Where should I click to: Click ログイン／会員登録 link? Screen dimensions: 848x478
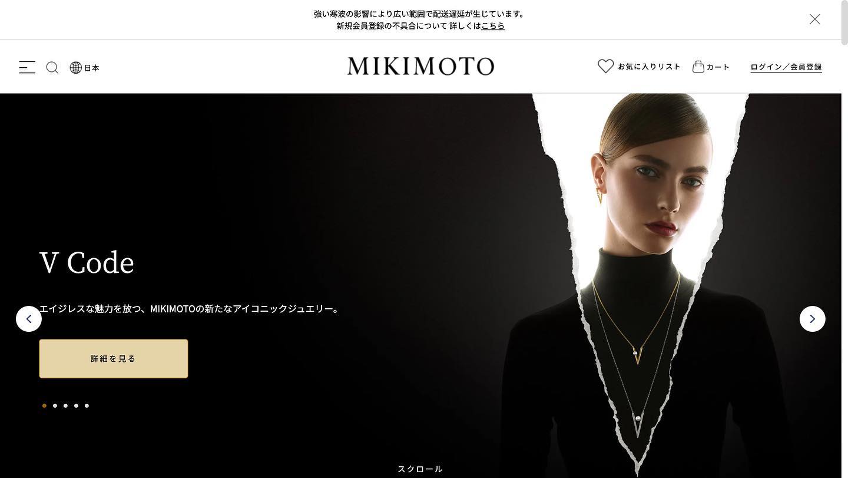[786, 67]
